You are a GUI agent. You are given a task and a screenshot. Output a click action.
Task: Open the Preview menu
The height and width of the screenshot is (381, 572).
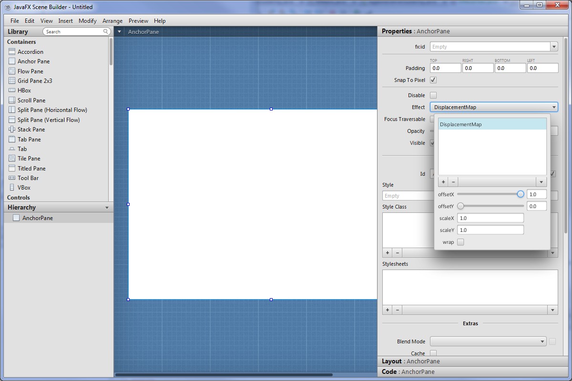[x=138, y=21]
